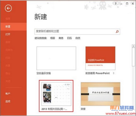
Task: Click the 环保 label text
Action: [83, 109]
